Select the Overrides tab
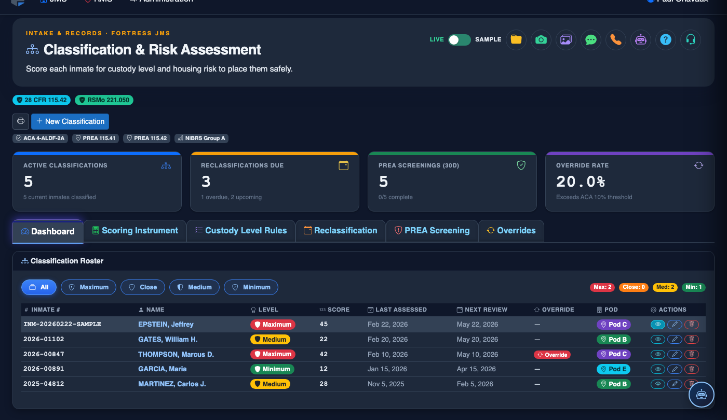 pyautogui.click(x=511, y=231)
